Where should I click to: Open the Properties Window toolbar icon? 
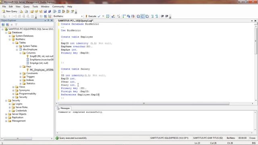72,11
